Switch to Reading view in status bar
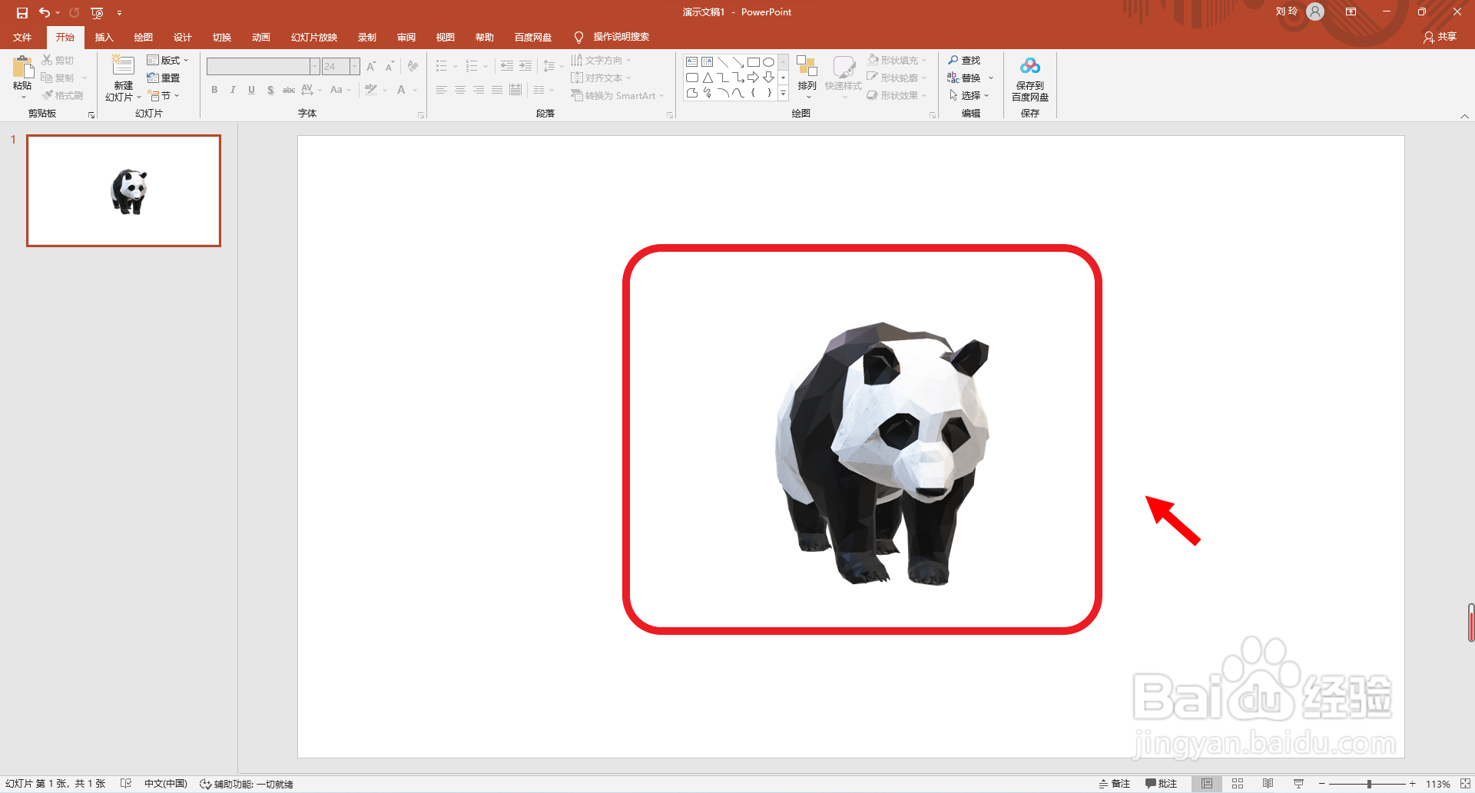The height and width of the screenshot is (793, 1475). click(x=1268, y=784)
